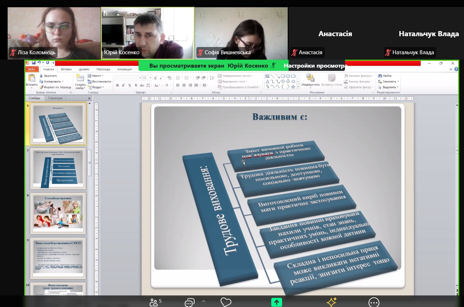Screen dimensions: 464x307
Task: Open Настройки просмотра view options
Action: click(x=314, y=66)
